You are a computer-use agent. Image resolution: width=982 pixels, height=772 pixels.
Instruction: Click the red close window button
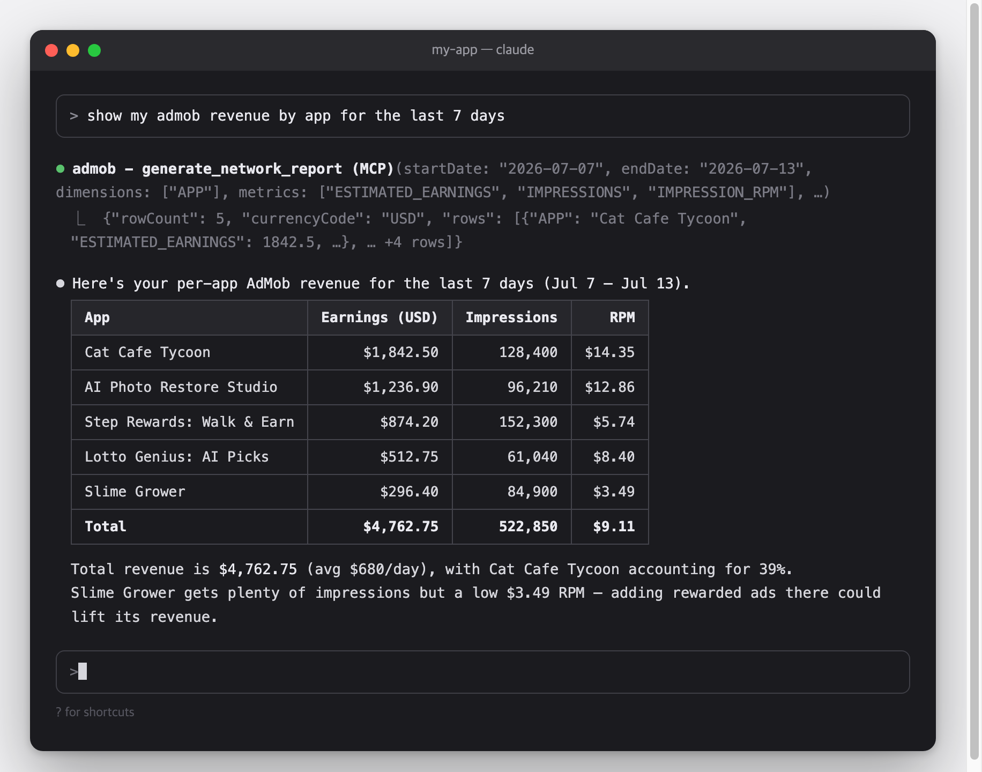pyautogui.click(x=51, y=50)
